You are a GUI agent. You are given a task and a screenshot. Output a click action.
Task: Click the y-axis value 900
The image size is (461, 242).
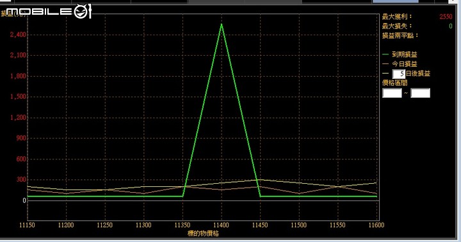(x=21, y=138)
